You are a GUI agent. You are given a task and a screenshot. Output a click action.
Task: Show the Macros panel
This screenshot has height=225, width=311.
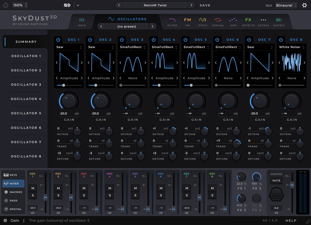pos(13,192)
